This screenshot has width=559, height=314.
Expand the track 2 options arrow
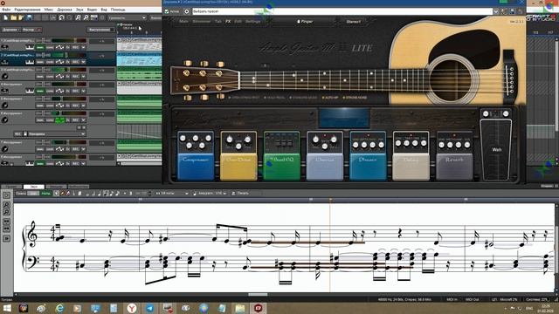pyautogui.click(x=84, y=62)
